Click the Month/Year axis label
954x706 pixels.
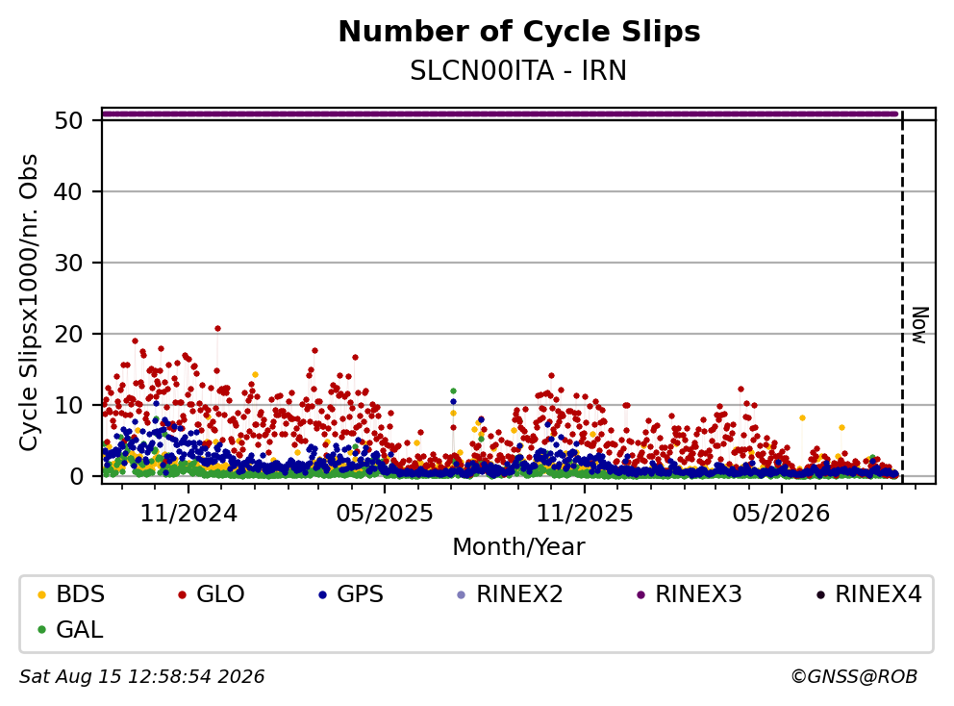[518, 547]
